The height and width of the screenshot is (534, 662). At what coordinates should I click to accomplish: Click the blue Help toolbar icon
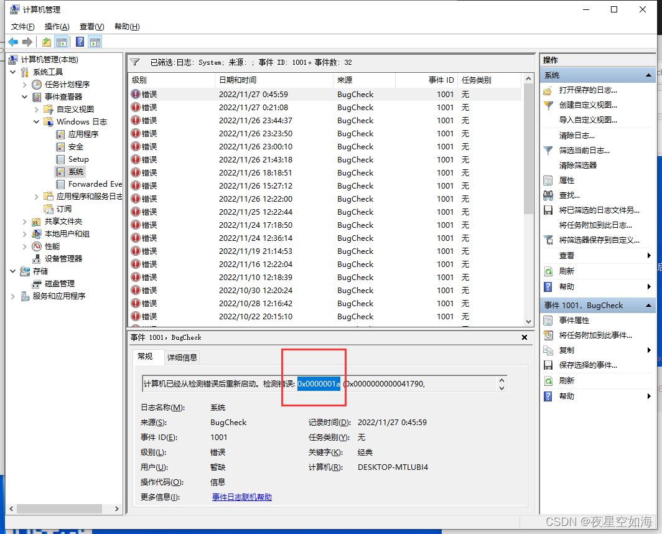(x=80, y=42)
